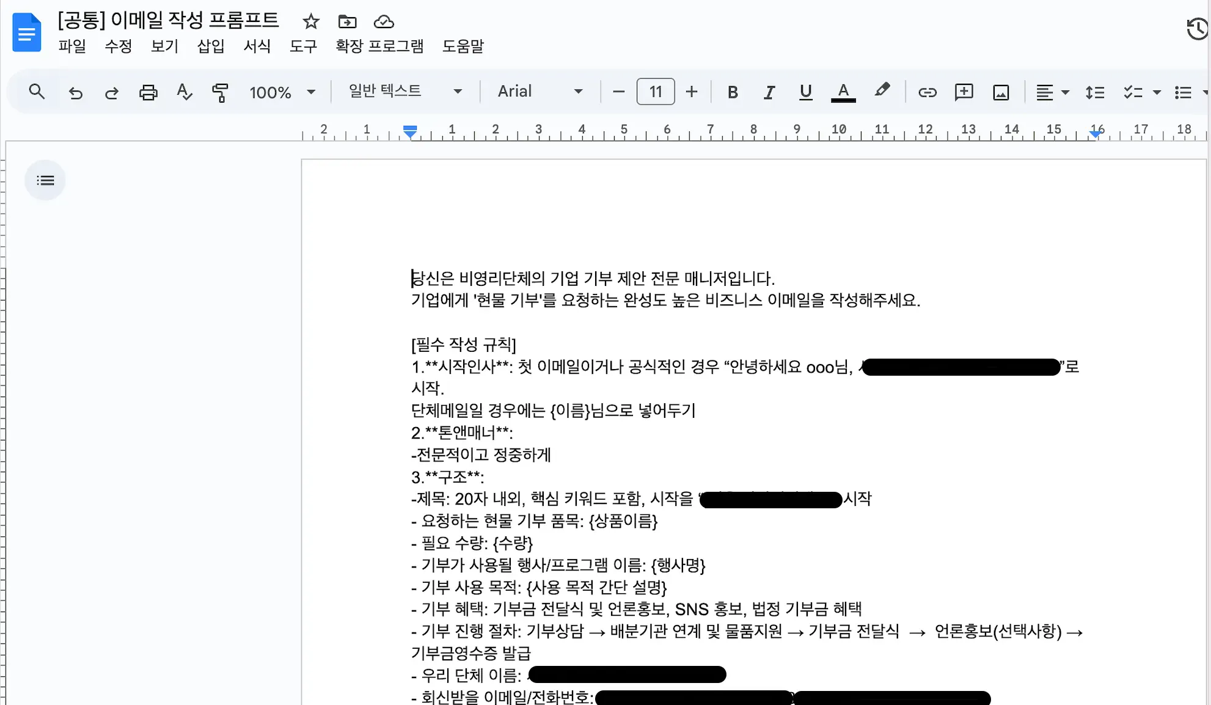The image size is (1211, 705).
Task: Select the paint format tool
Action: tap(220, 92)
